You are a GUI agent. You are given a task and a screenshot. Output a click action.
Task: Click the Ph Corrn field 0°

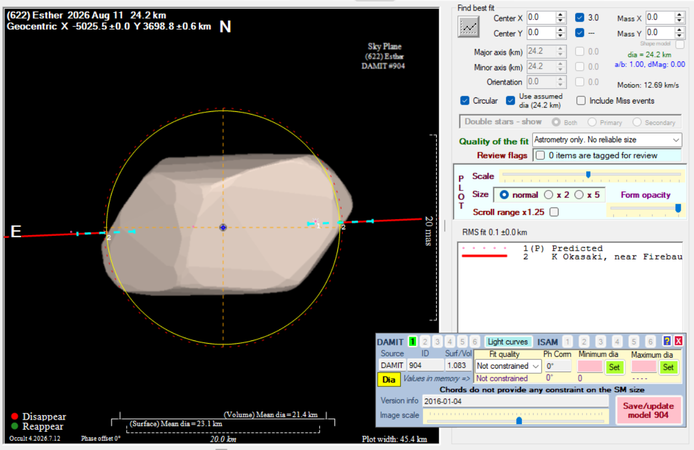[x=558, y=366]
